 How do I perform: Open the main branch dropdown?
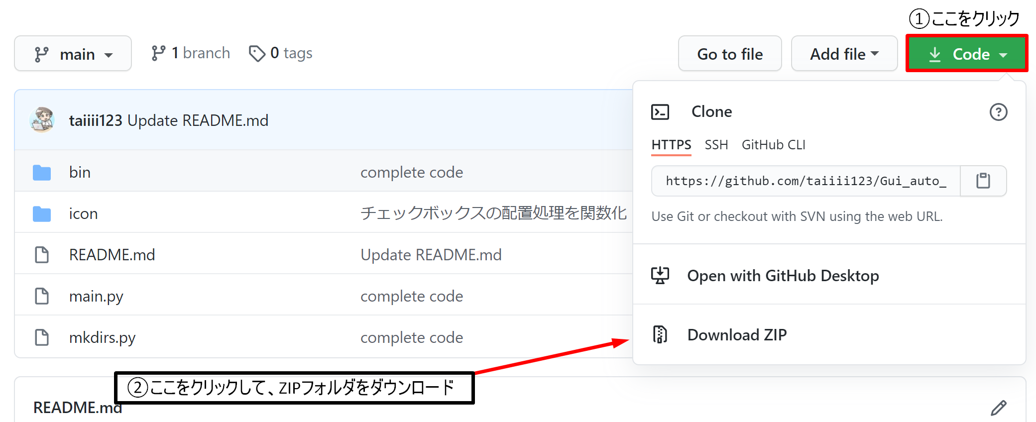click(x=73, y=54)
